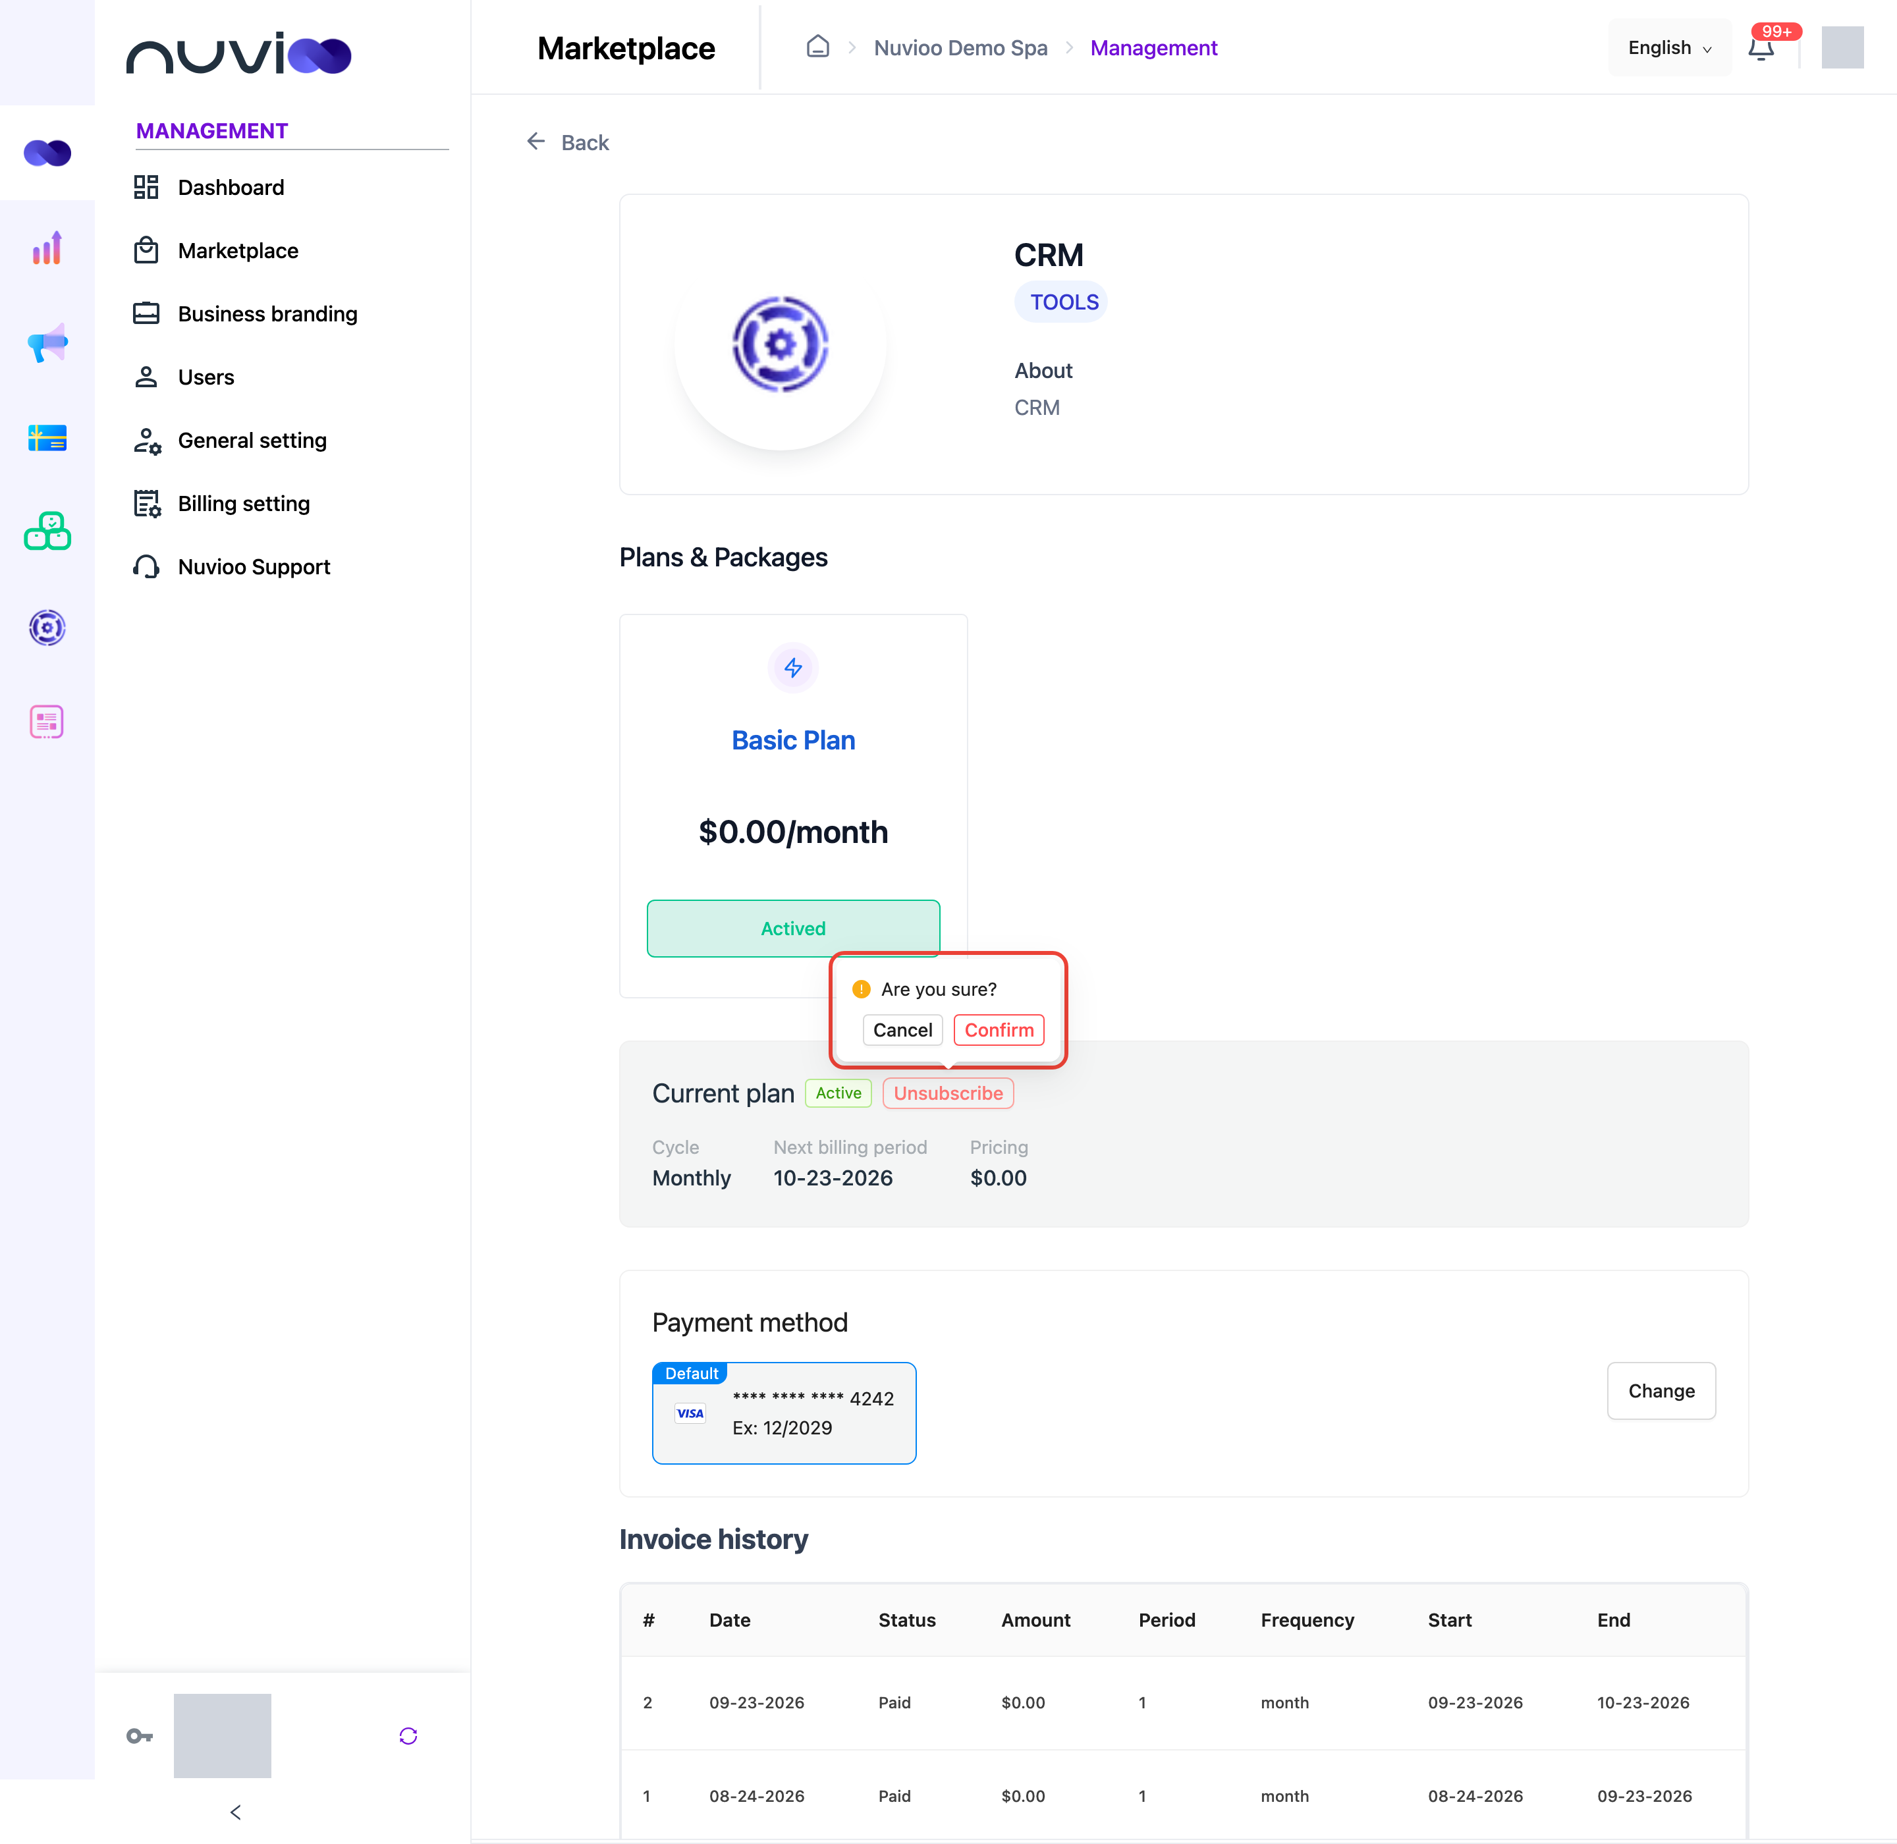Click the Nuvioo Demo Spa breadcrumb
Screen dimensions: 1897x1844
pyautogui.click(x=960, y=47)
